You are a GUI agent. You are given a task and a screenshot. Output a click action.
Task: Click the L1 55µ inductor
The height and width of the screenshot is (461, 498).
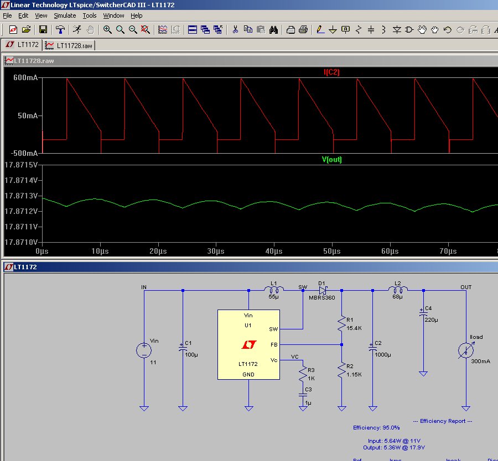point(274,290)
